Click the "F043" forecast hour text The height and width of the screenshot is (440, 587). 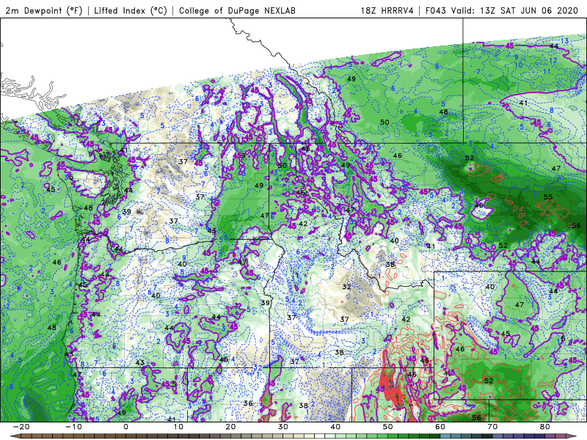pyautogui.click(x=436, y=10)
